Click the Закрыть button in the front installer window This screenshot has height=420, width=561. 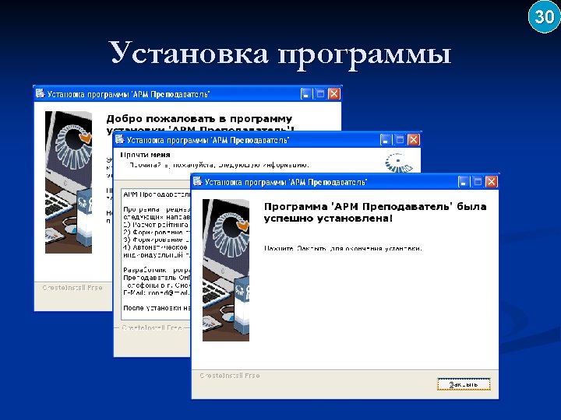coord(464,384)
